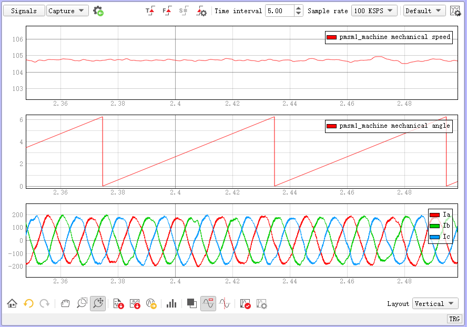Click the undo zoom arrow icon
The width and height of the screenshot is (467, 327).
coord(29,303)
